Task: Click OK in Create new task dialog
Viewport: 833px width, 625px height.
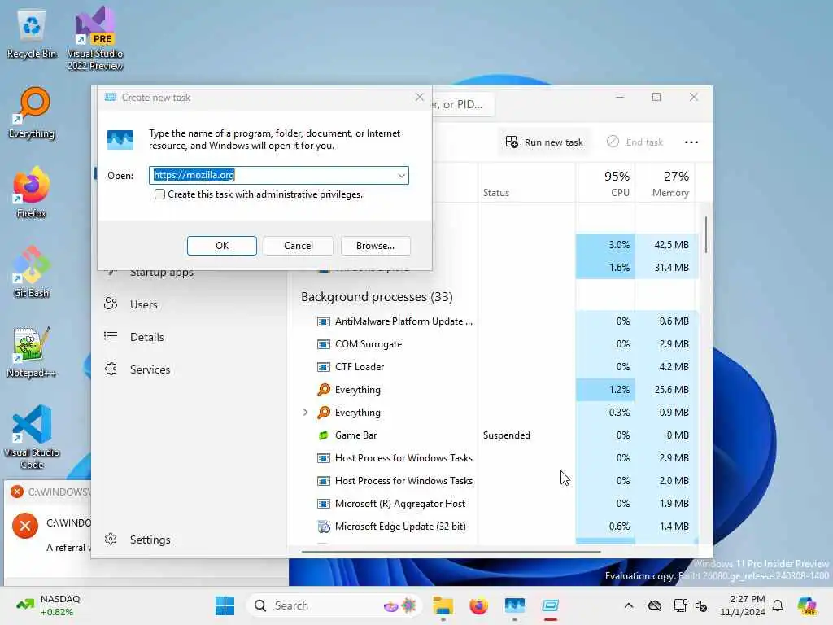Action: (x=222, y=246)
